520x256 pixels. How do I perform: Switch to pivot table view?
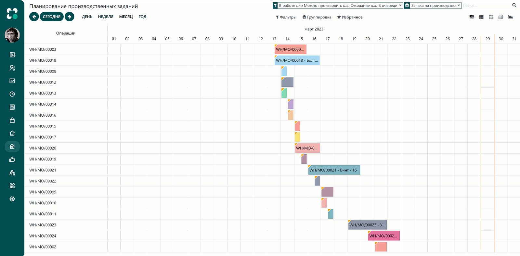click(x=501, y=17)
